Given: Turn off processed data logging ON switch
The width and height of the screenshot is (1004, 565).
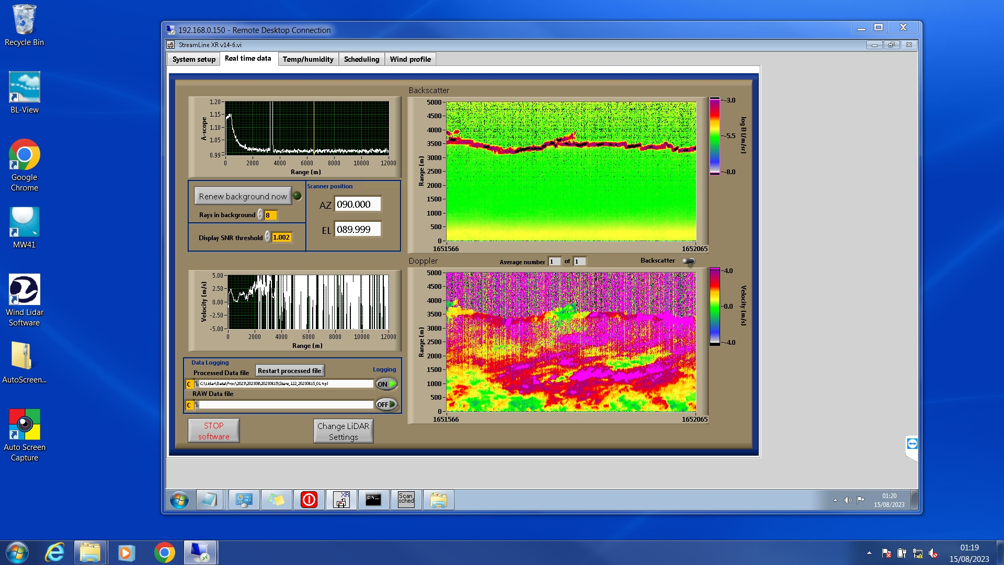Looking at the screenshot, I should pos(386,384).
